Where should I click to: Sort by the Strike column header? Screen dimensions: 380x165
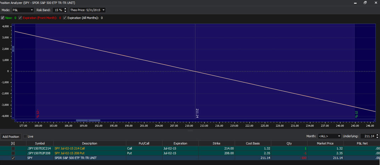(216, 143)
